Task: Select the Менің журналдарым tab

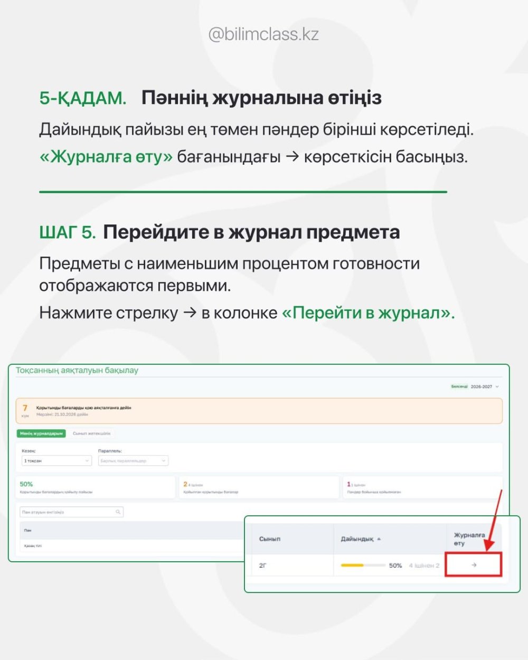Action: [x=41, y=433]
